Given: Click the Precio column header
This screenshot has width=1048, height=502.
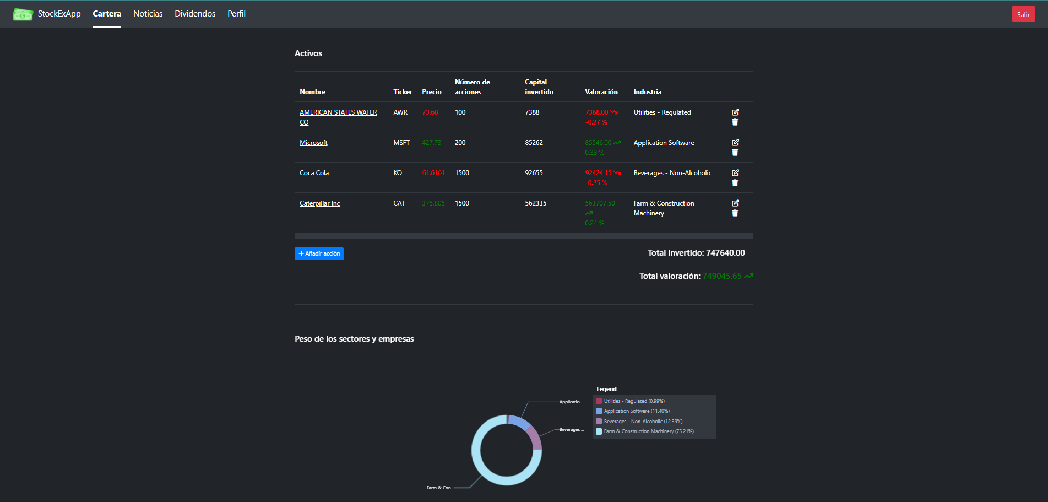Looking at the screenshot, I should [432, 92].
